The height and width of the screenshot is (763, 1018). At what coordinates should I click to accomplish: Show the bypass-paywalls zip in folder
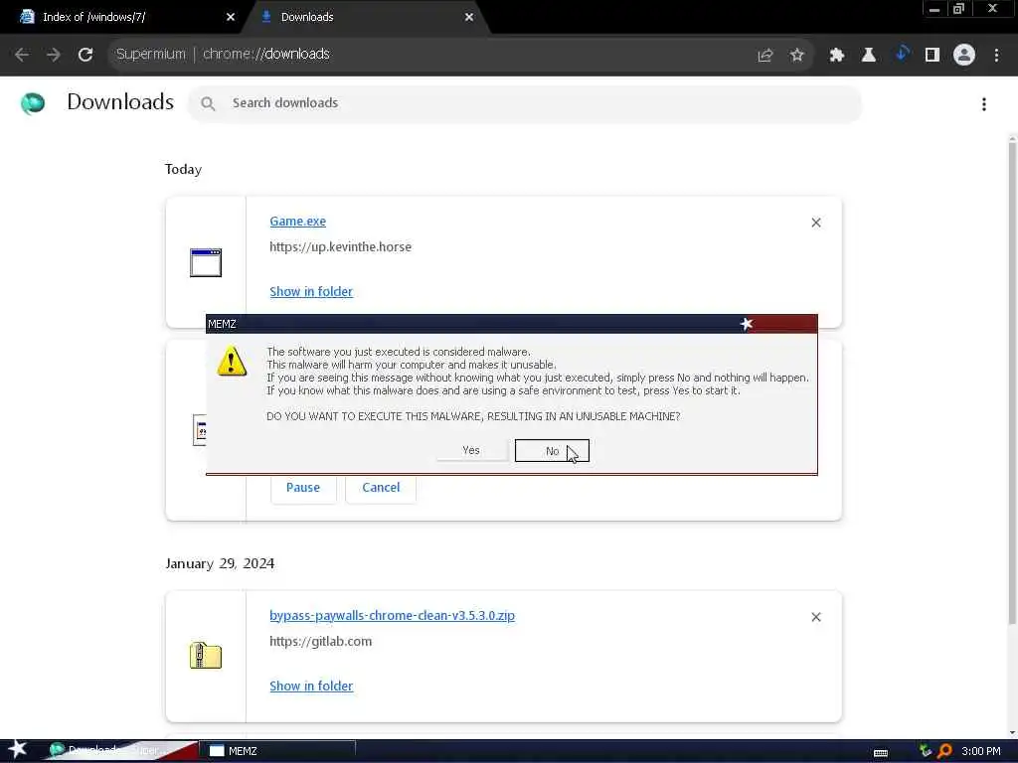pos(311,687)
